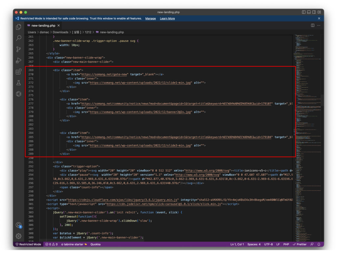Change end of line sequence LF
Screen dimensions: 337x264
[278, 244]
